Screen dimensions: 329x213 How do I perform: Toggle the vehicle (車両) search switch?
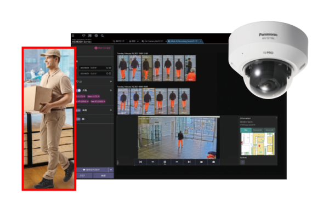click(78, 110)
